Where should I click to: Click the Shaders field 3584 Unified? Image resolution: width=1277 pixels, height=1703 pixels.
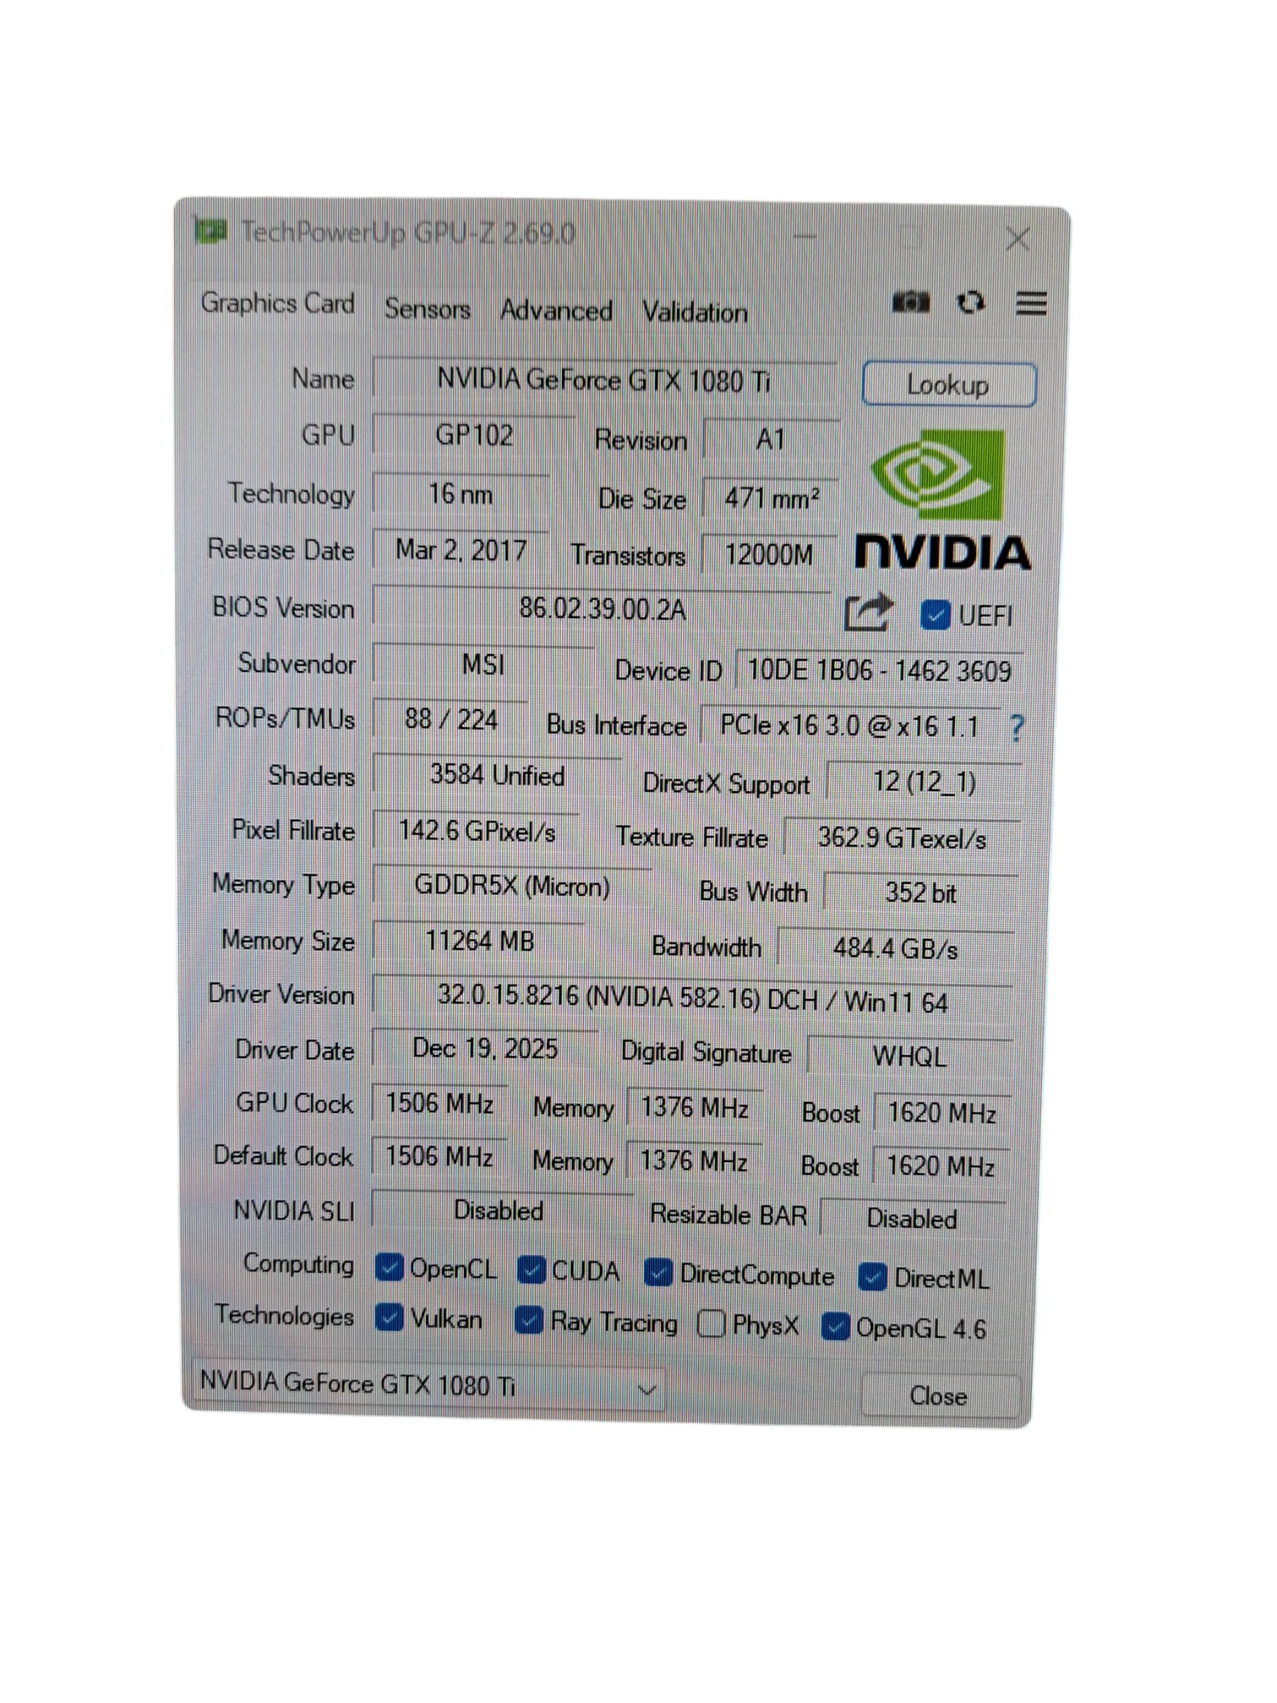pyautogui.click(x=497, y=775)
